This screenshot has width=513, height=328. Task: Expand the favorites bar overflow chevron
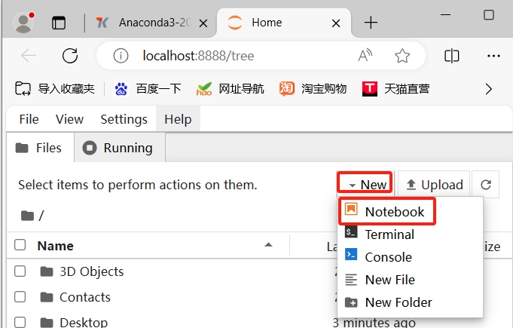coord(488,89)
